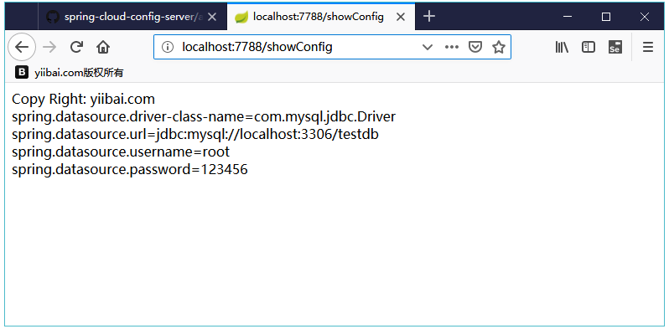Open a new tab with plus button
The width and height of the screenshot is (669, 329).
[428, 17]
